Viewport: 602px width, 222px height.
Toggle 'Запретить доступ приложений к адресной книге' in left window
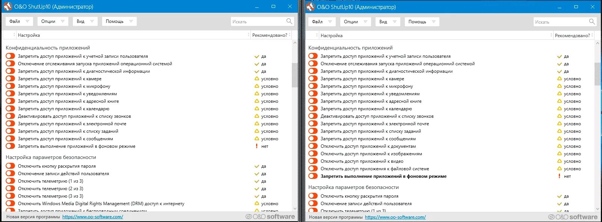(x=10, y=101)
